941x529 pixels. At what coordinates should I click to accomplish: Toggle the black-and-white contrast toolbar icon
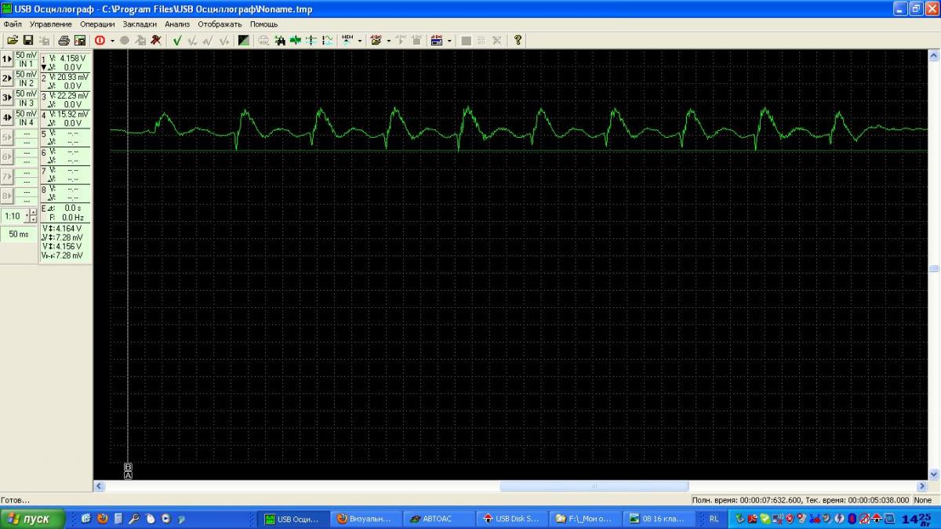pyautogui.click(x=244, y=40)
